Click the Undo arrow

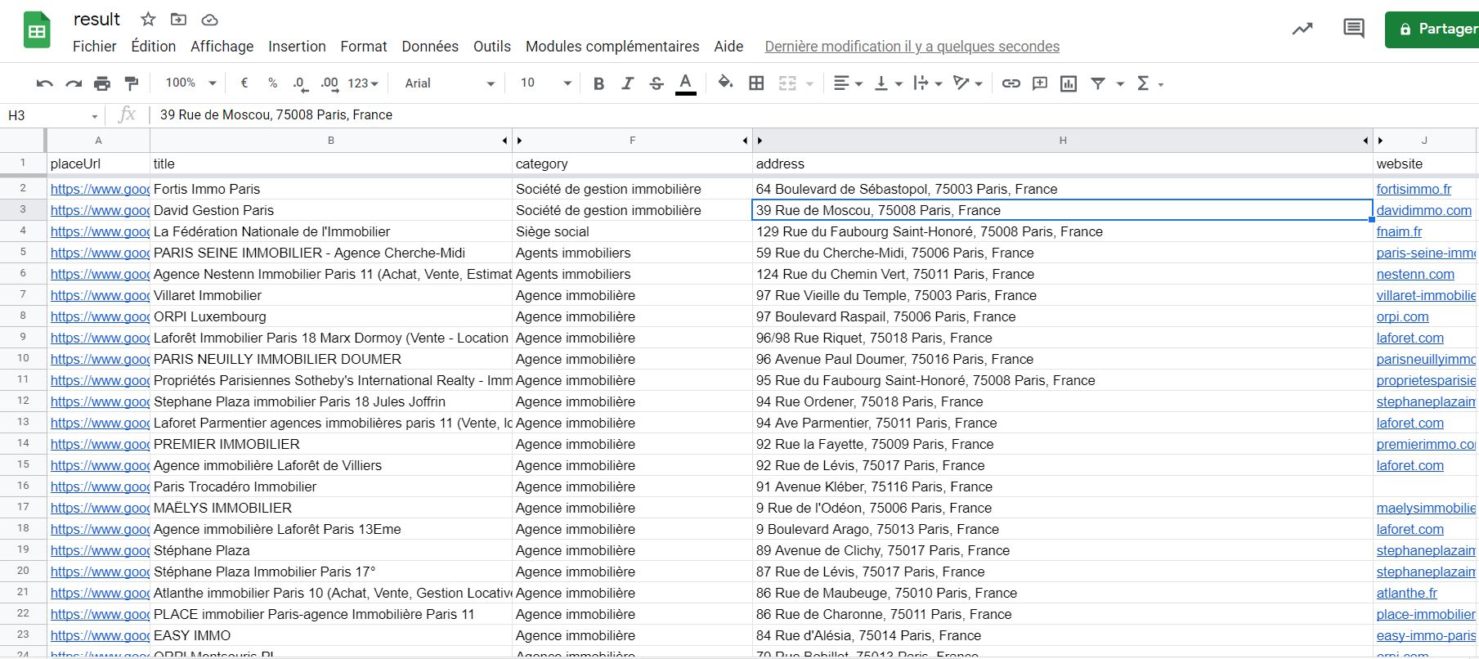point(45,83)
